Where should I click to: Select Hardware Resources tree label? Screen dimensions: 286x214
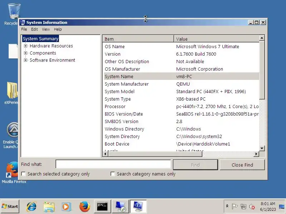point(51,46)
